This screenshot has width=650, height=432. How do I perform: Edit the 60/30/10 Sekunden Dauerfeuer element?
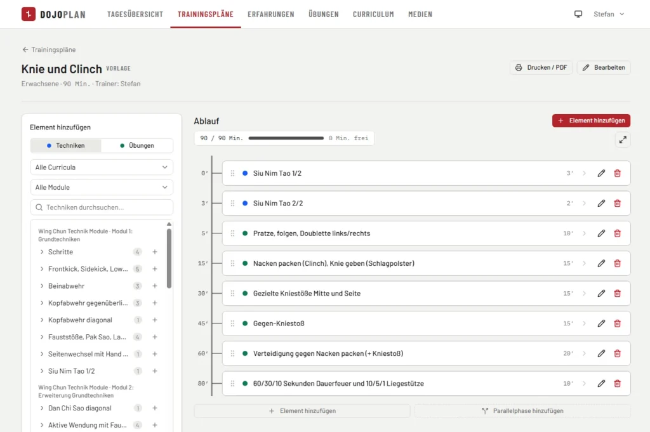(x=601, y=384)
